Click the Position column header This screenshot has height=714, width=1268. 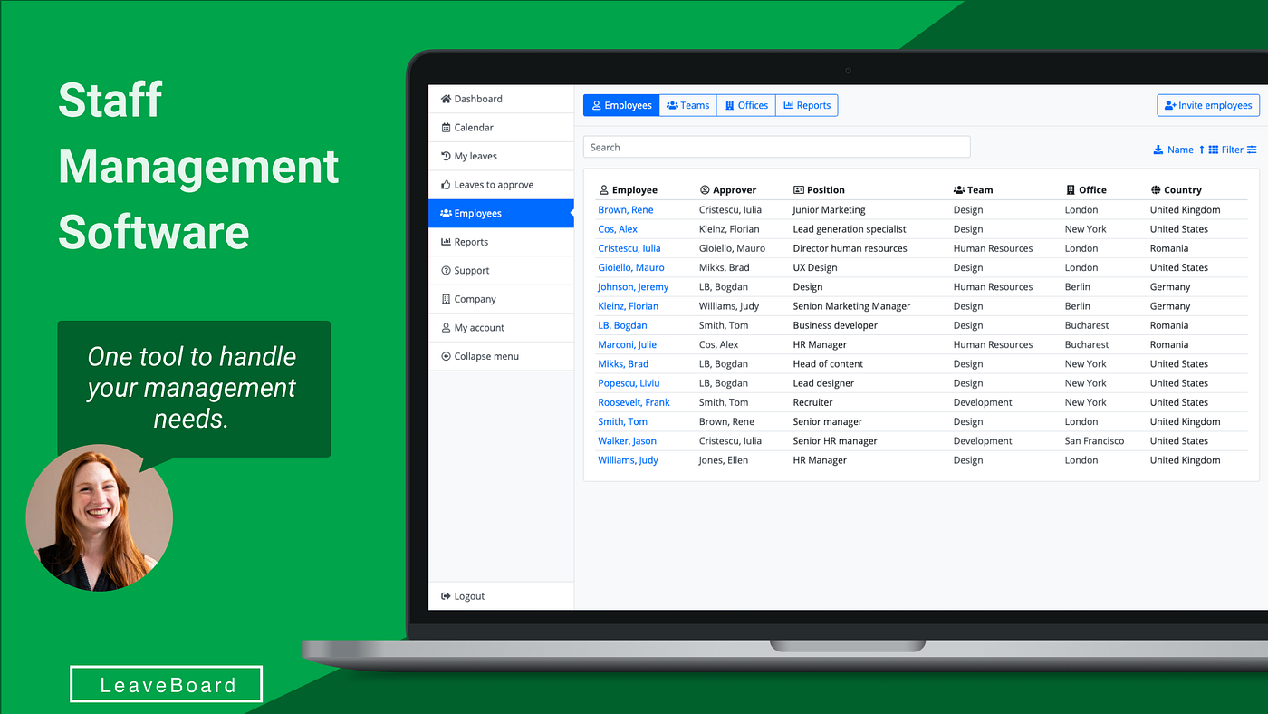click(819, 190)
